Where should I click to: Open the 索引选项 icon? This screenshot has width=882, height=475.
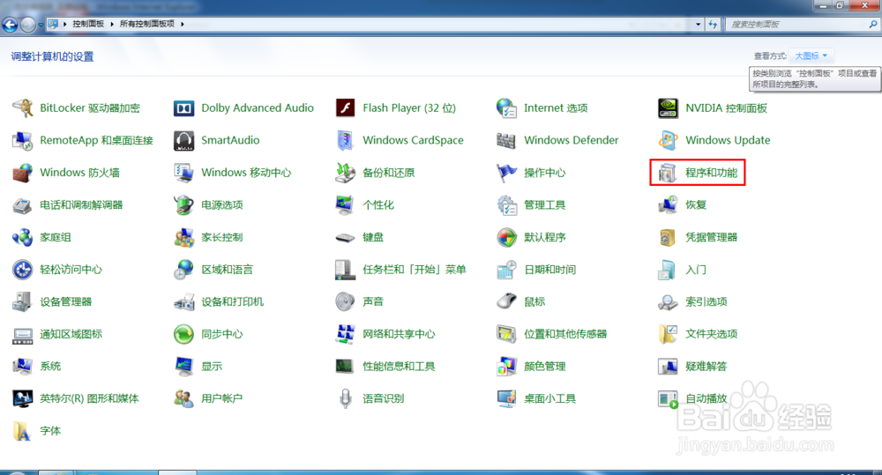669,302
